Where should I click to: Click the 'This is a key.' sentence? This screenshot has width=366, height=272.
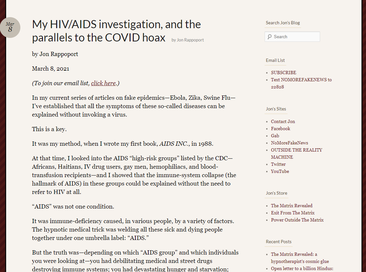pos(49,129)
